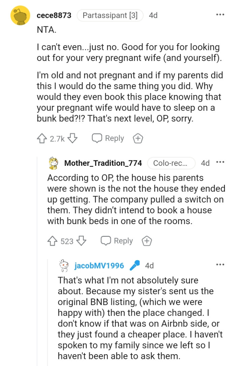Click the award plus icon on cece8873's comment
236x366 pixels.
click(138, 138)
